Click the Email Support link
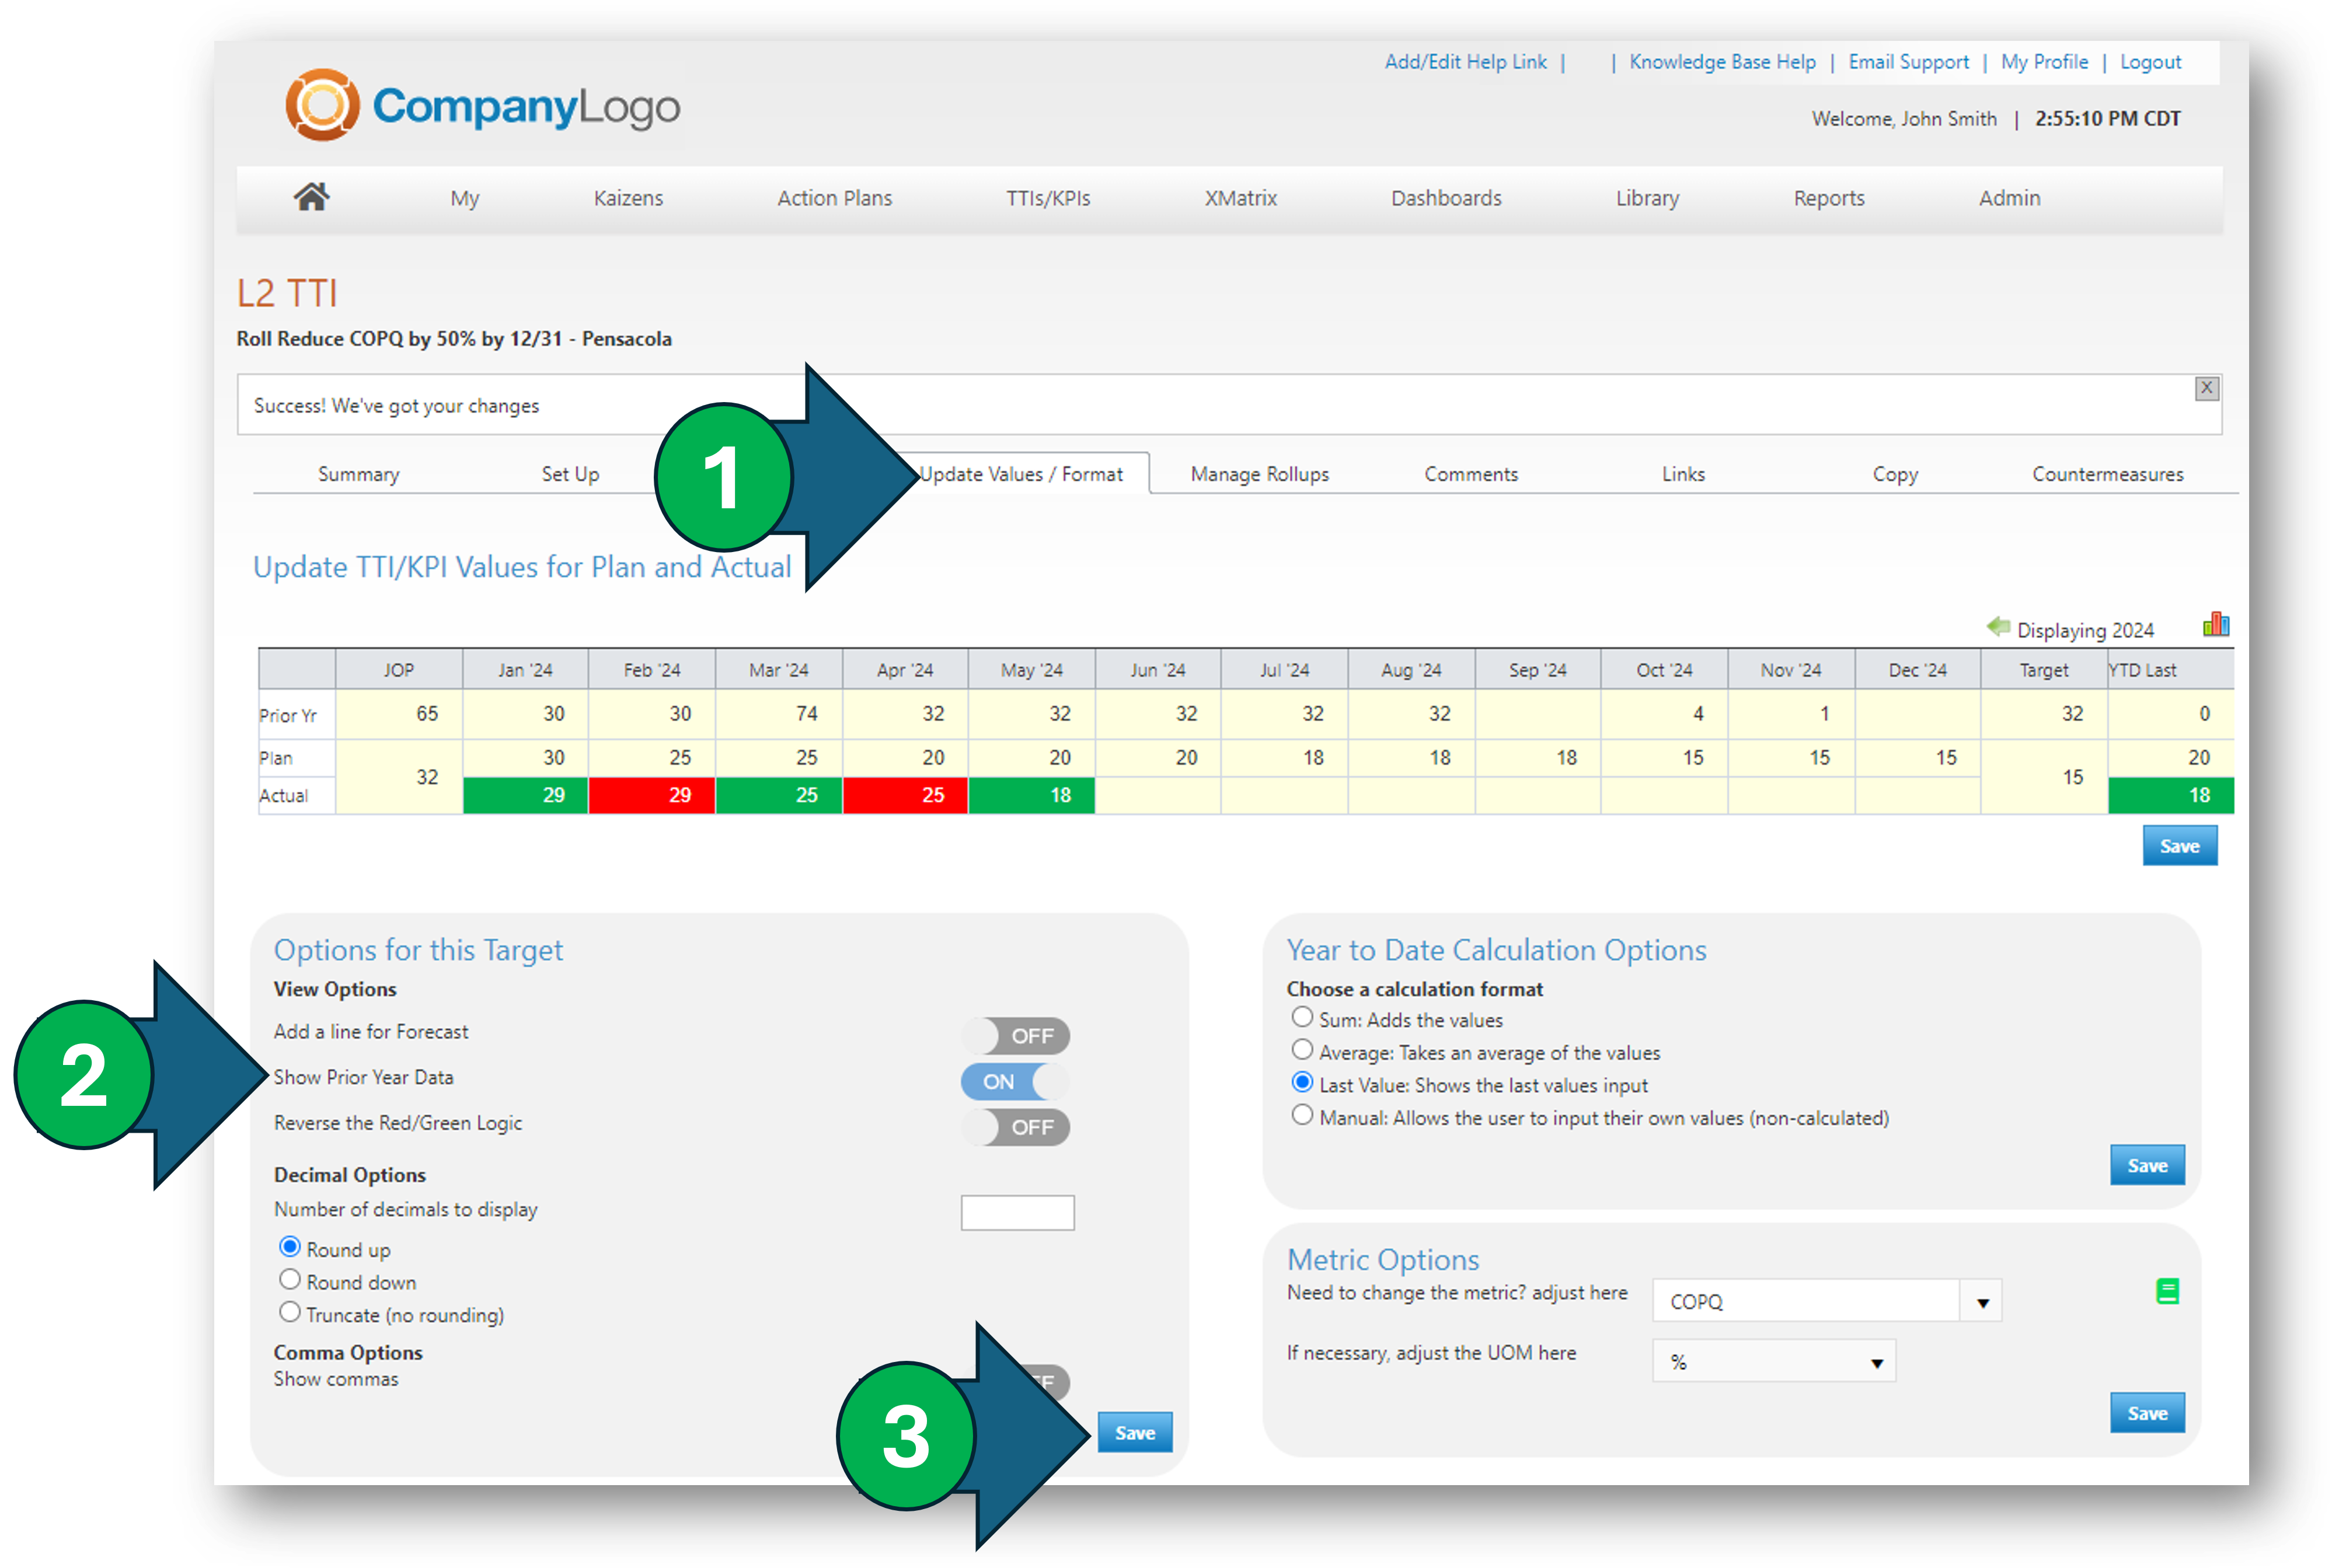This screenshot has height=1568, width=2332. click(1908, 62)
